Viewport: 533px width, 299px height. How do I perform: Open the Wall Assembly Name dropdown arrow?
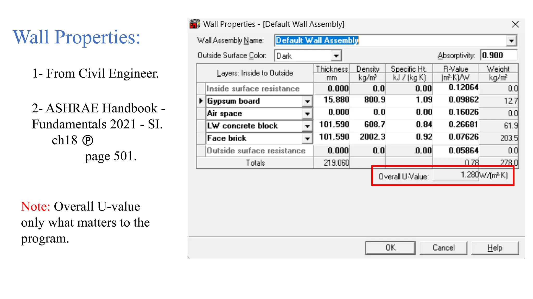[x=511, y=41]
